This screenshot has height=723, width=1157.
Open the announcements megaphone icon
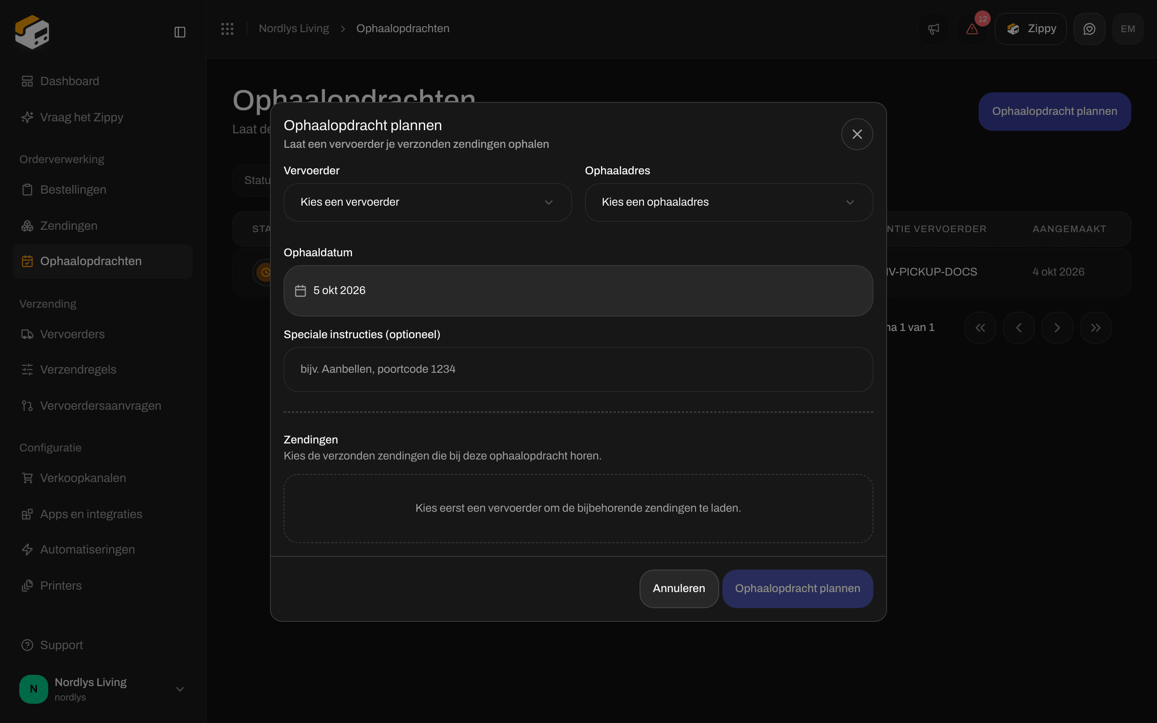(x=933, y=29)
